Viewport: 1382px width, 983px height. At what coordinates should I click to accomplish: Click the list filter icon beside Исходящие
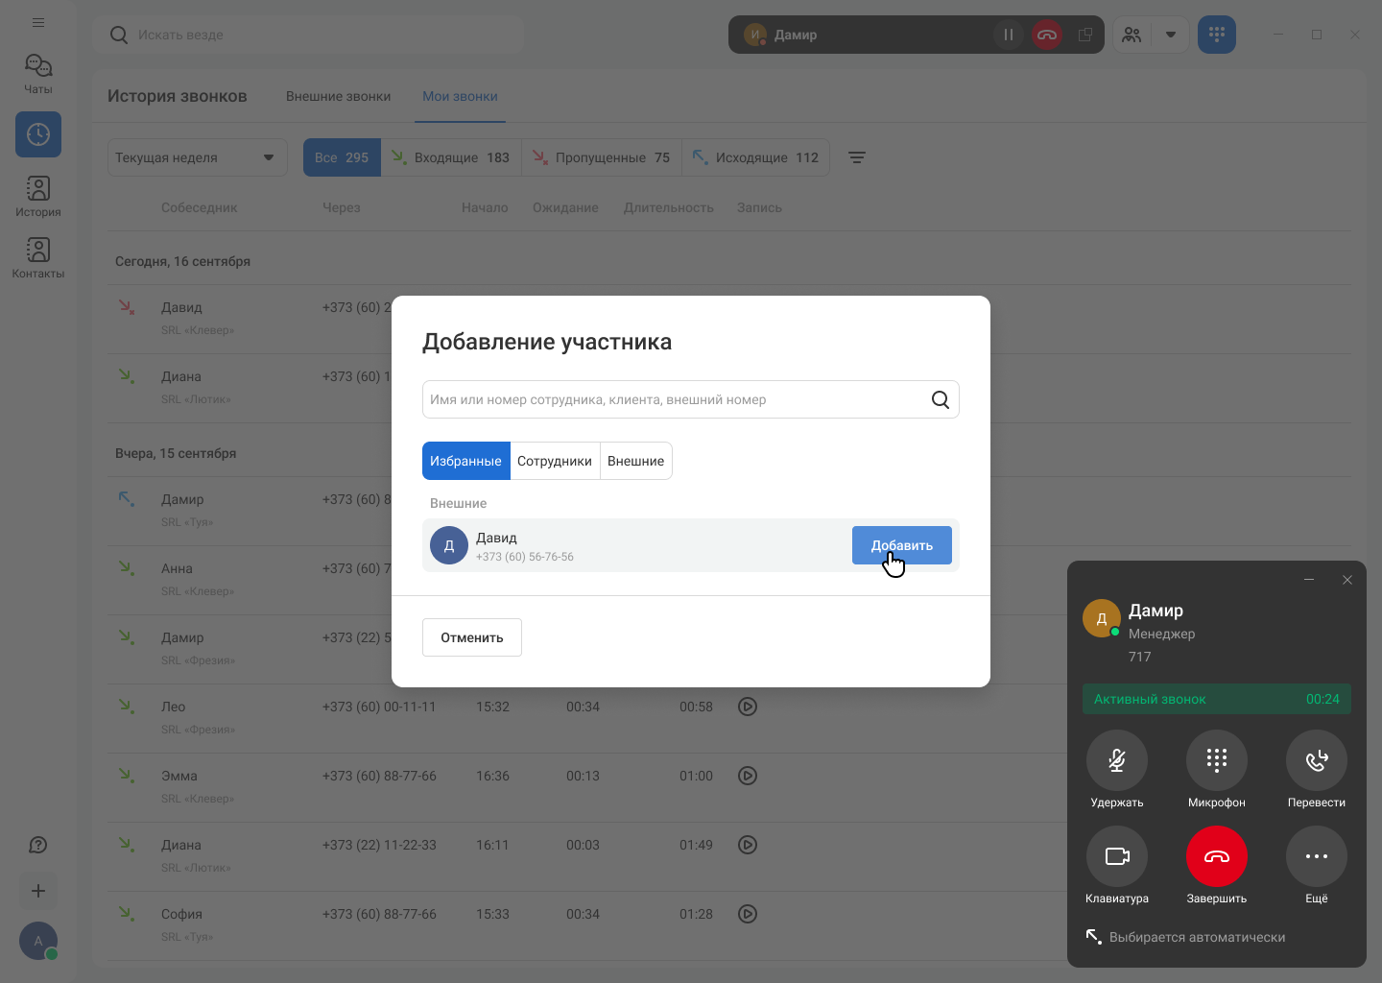tap(857, 157)
